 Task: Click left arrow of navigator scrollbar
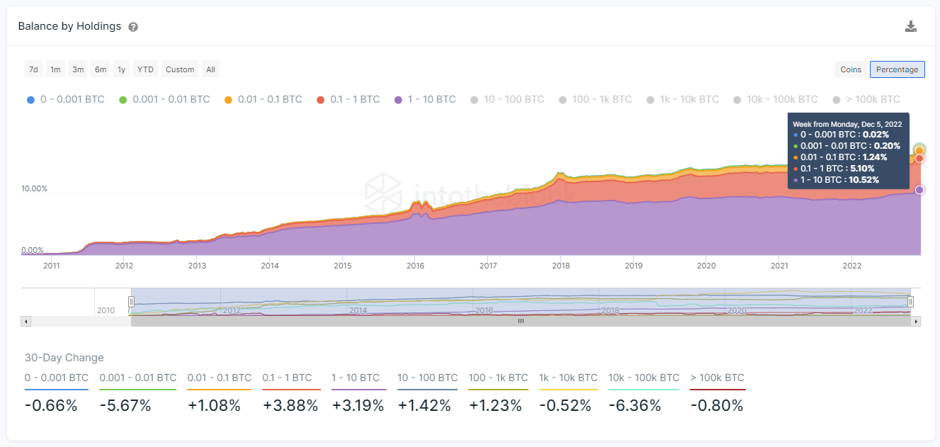pyautogui.click(x=26, y=321)
